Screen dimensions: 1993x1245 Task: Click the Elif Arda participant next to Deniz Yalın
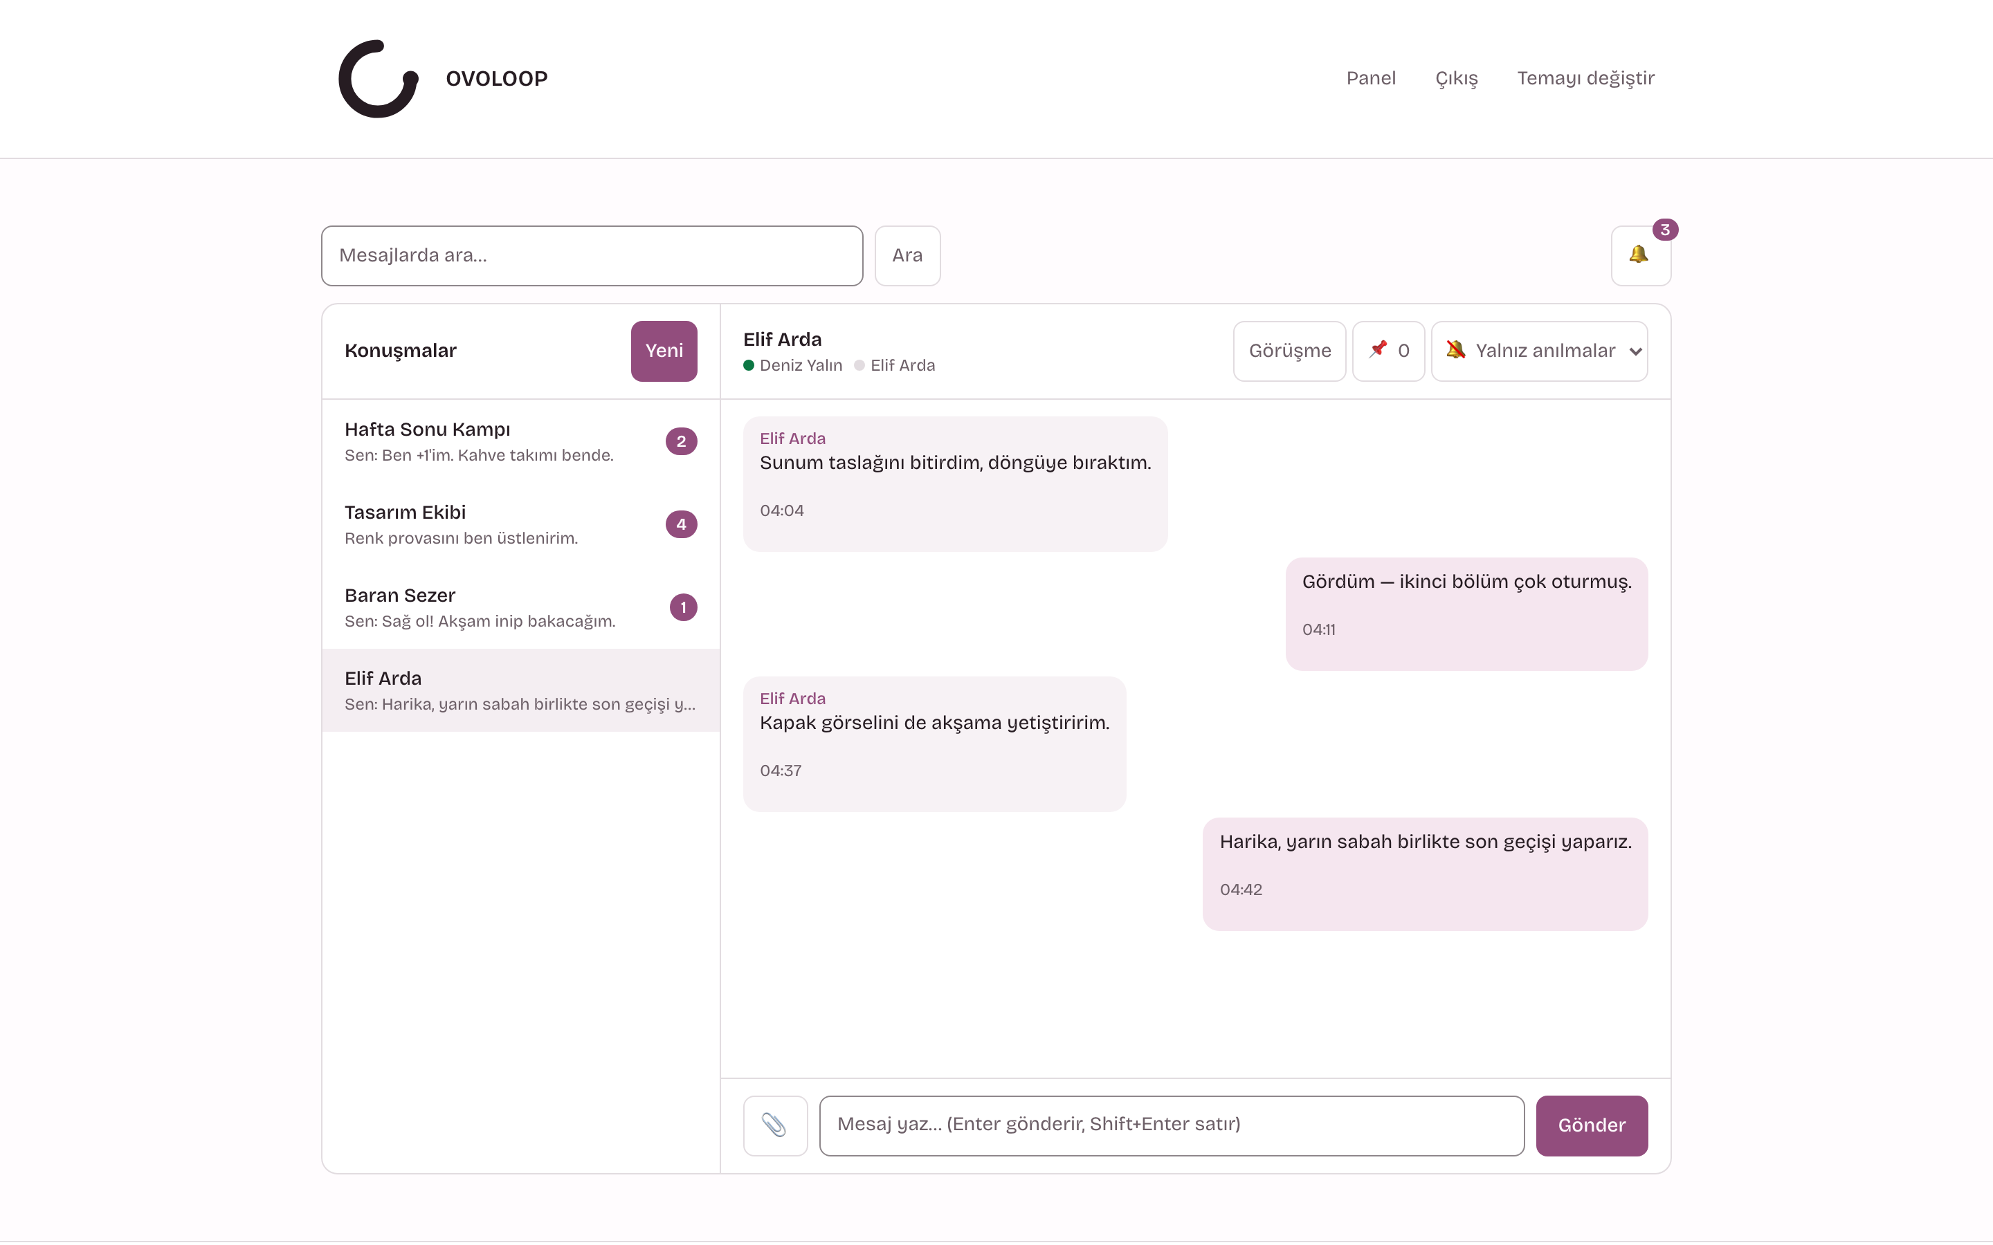(894, 365)
